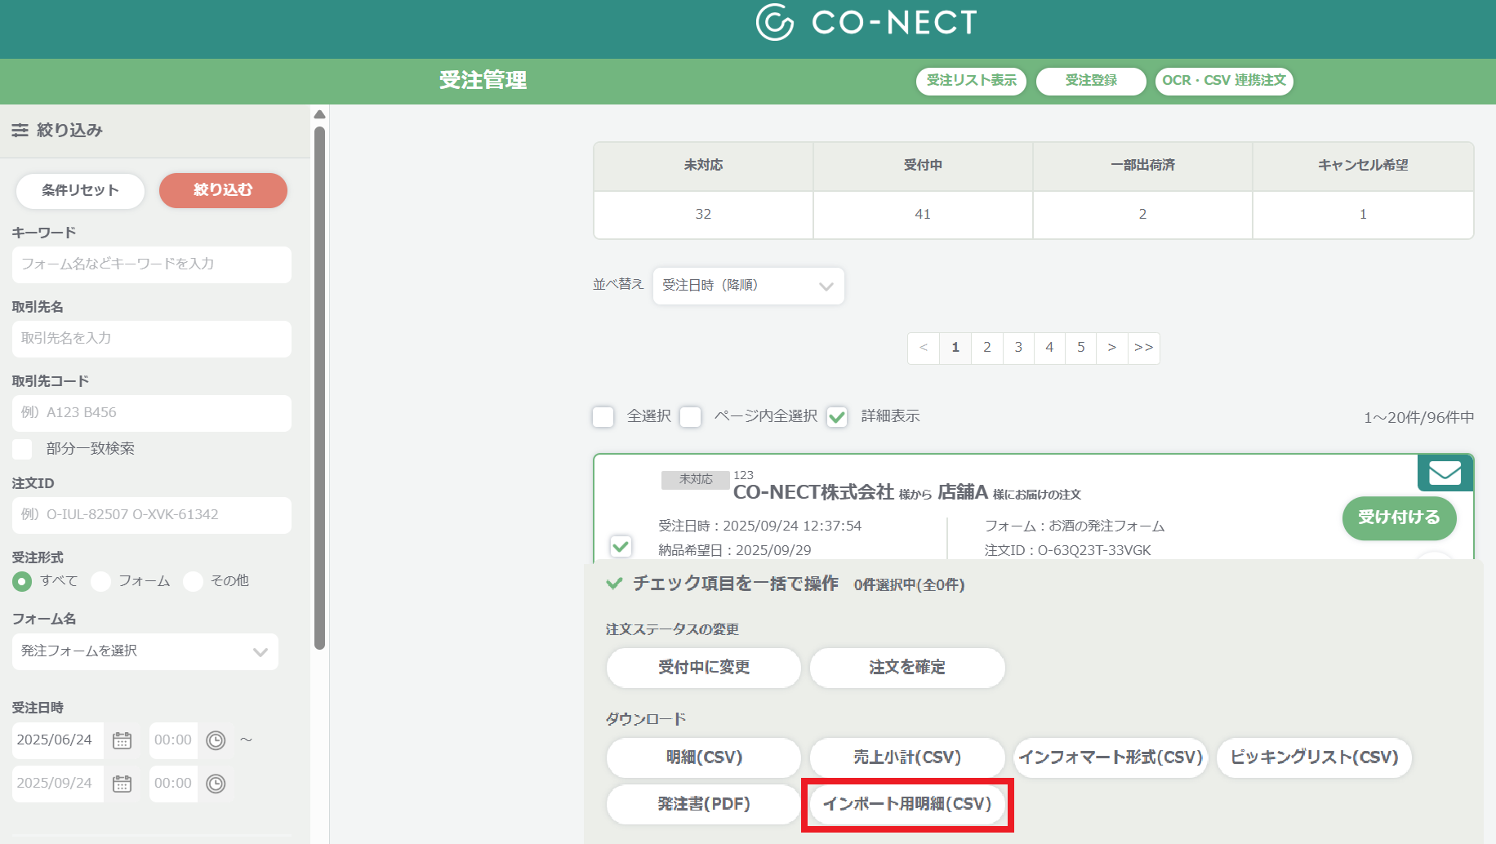The height and width of the screenshot is (844, 1496).
Task: Click the filter panel vertical scrollbar
Action: 319,388
